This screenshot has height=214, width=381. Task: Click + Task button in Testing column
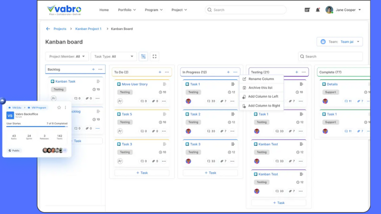pyautogui.click(x=279, y=202)
